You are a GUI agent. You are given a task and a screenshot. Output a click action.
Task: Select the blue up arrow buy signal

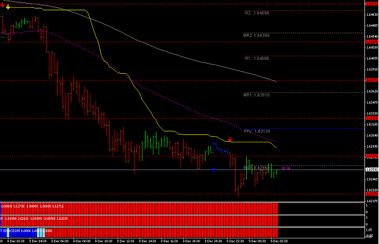(213, 170)
